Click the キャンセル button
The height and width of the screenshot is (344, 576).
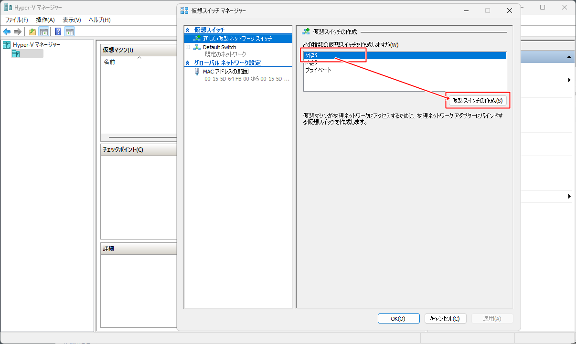(445, 318)
